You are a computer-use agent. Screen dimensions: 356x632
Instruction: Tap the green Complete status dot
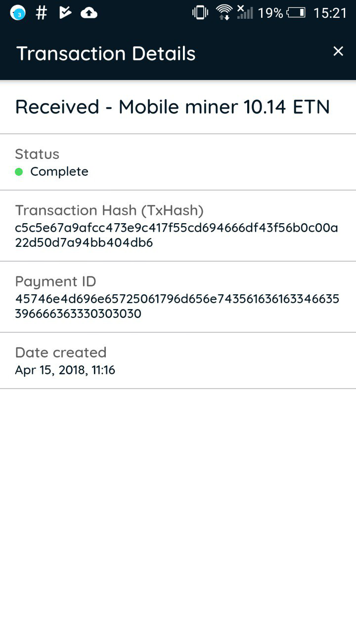coord(19,172)
